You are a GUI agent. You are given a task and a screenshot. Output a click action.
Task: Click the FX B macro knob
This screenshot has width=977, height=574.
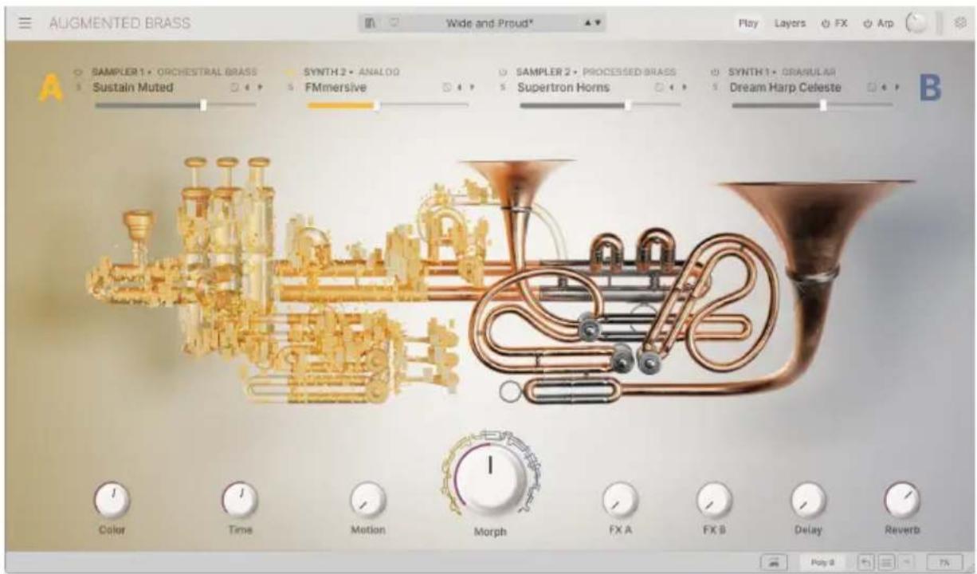[x=714, y=501]
